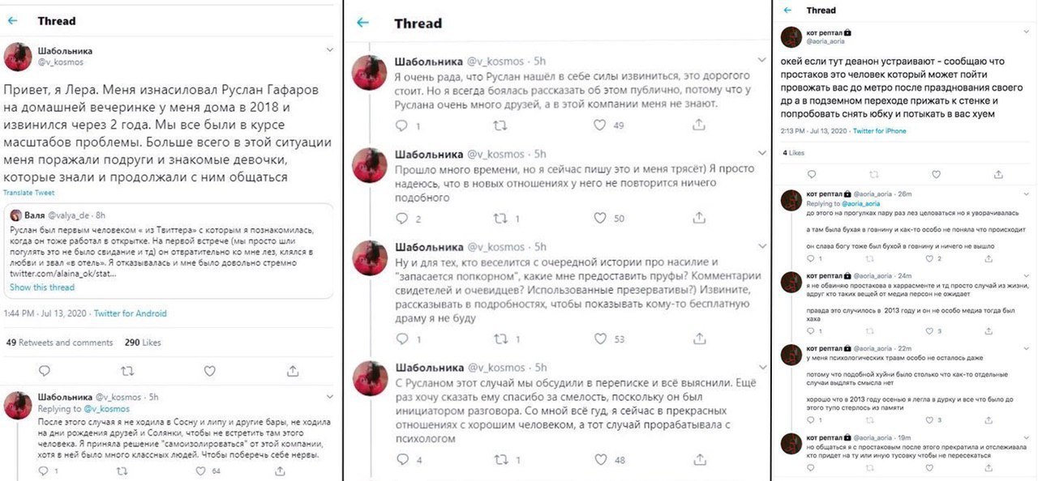Image resolution: width=1038 pixels, height=481 pixels.
Task: View the "290 Likes" list
Action: 143,343
